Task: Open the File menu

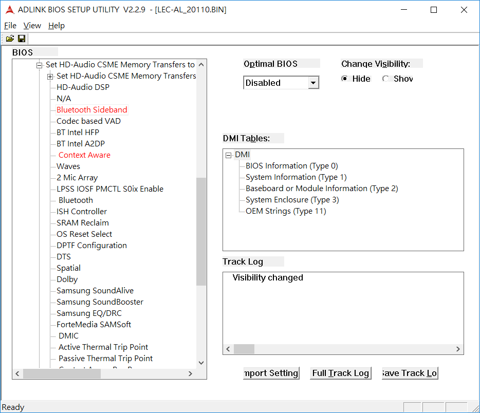Action: tap(10, 26)
